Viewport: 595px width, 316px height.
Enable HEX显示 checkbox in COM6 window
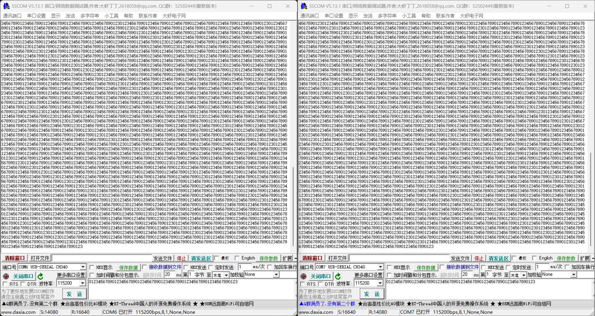pos(92,267)
